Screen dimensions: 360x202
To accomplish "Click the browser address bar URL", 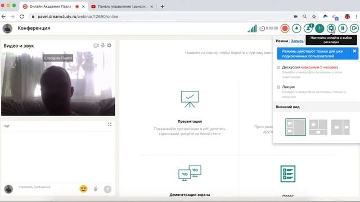I will (78, 16).
